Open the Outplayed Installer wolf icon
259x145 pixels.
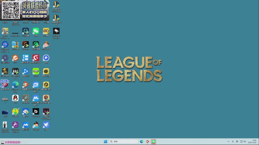(x=56, y=31)
